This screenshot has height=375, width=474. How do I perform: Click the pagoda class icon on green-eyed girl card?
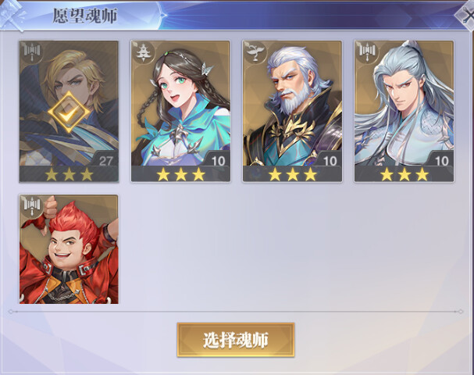pos(144,52)
